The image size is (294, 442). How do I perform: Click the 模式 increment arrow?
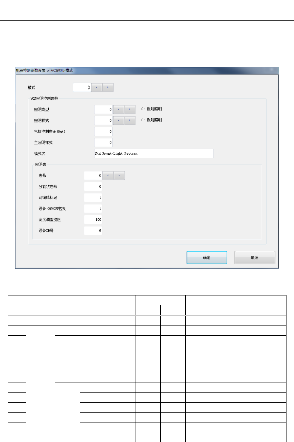point(108,87)
